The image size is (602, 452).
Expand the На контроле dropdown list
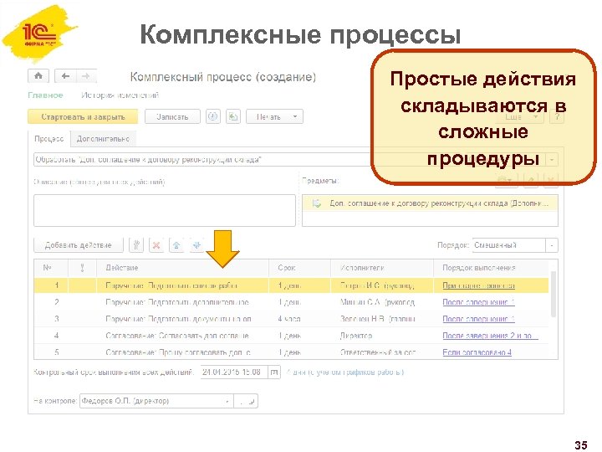227,401
